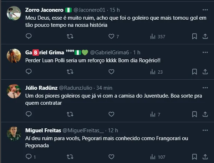
Task: View analytics showing 107 views
Action: click(157, 157)
